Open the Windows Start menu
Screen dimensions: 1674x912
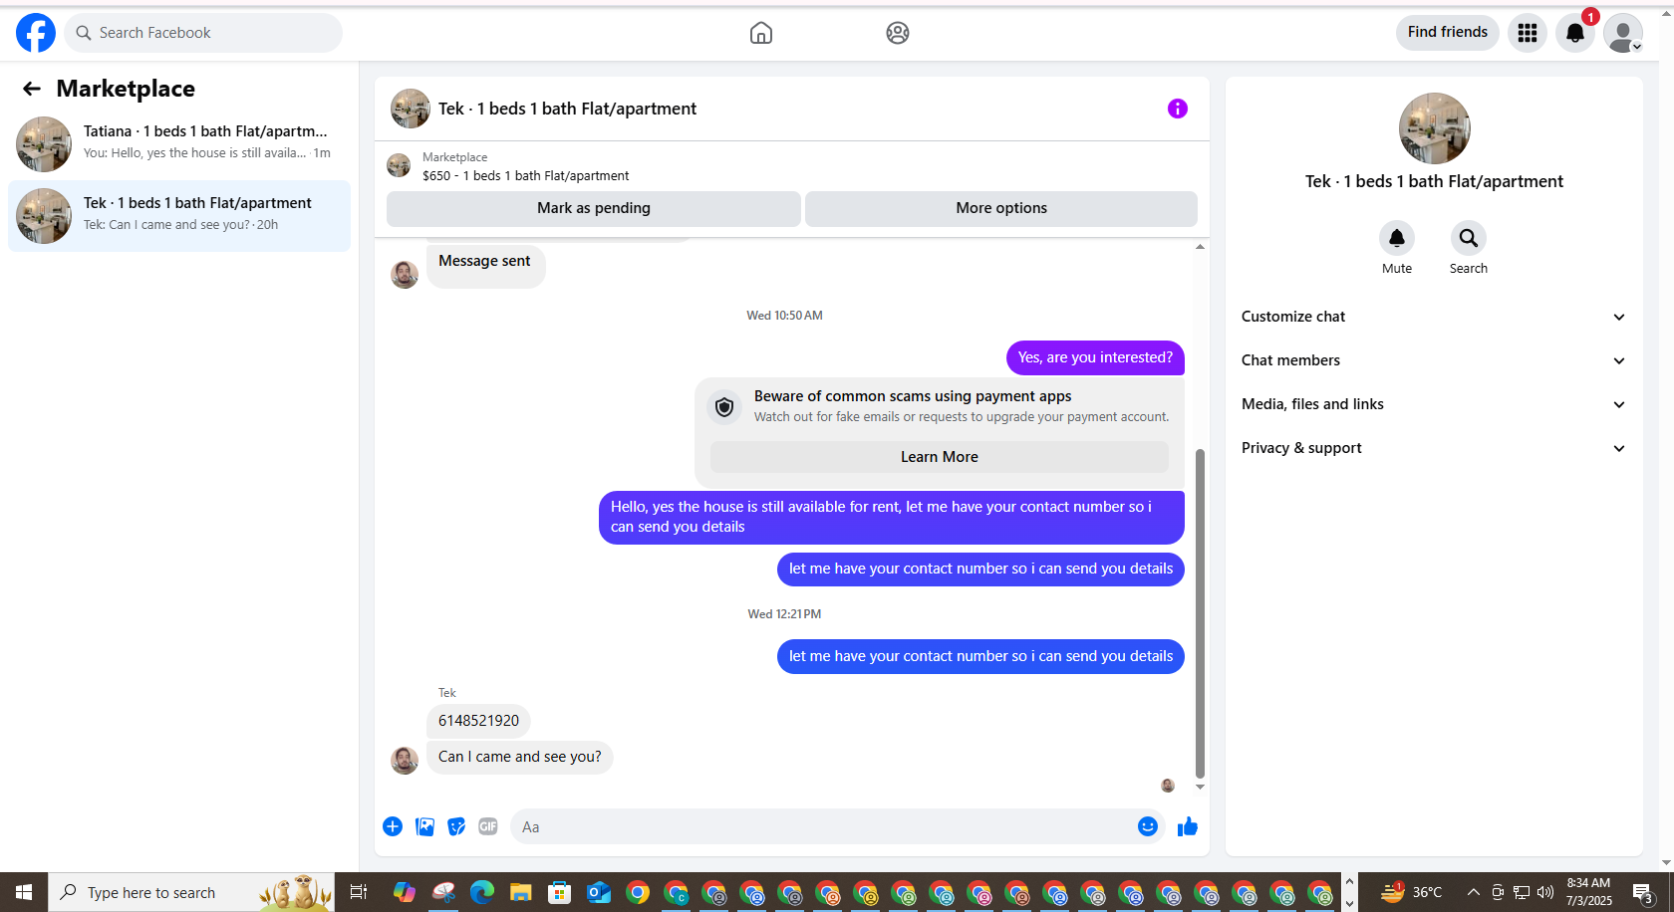(24, 892)
